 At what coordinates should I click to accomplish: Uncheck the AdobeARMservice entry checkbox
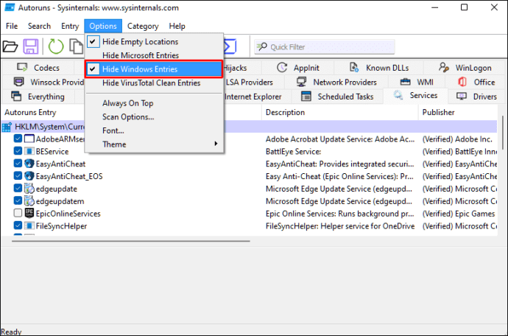(x=18, y=139)
